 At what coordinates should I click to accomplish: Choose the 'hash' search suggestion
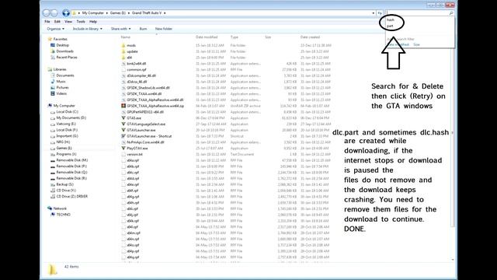coord(390,20)
